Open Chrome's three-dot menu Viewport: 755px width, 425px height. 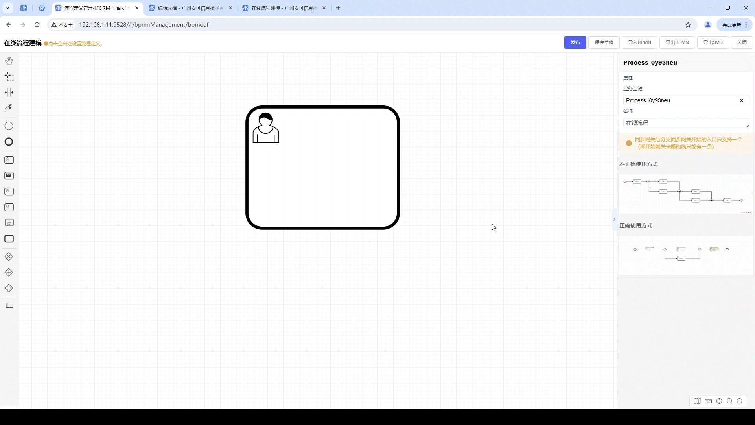point(746,25)
